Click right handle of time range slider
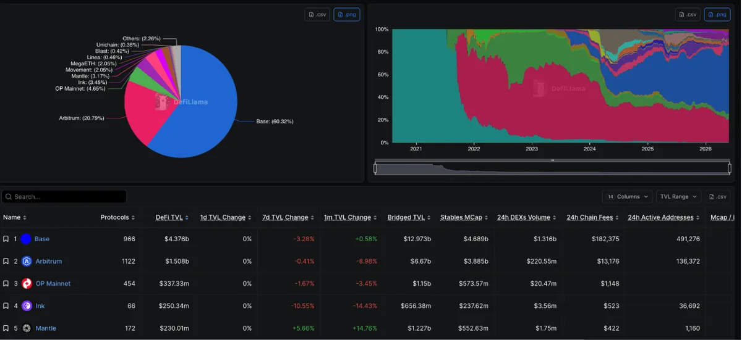The image size is (742, 340). pos(730,168)
